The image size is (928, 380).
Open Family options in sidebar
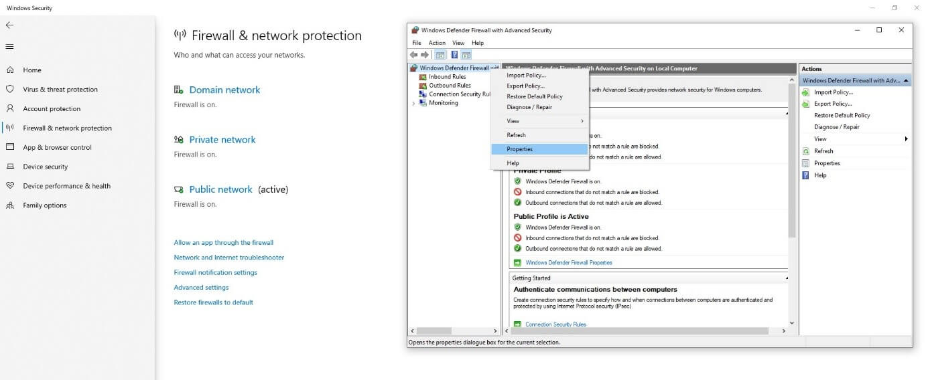coord(44,206)
